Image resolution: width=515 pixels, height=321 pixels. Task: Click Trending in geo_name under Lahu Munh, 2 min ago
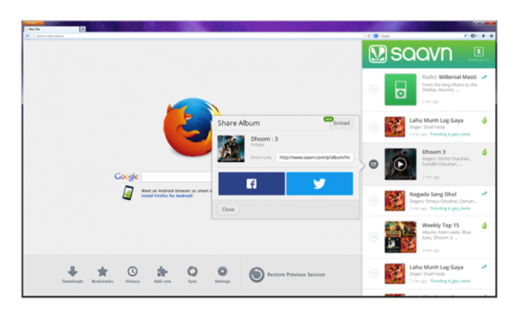(x=451, y=134)
